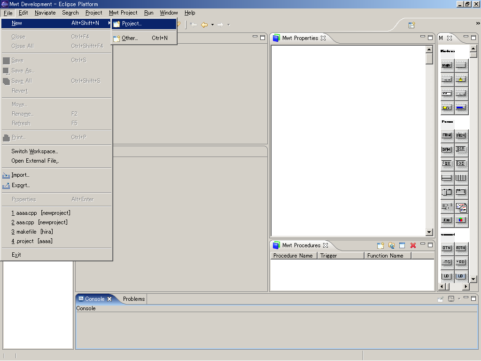Pick the TG toggle palette icon
481x361 pixels.
[446, 262]
